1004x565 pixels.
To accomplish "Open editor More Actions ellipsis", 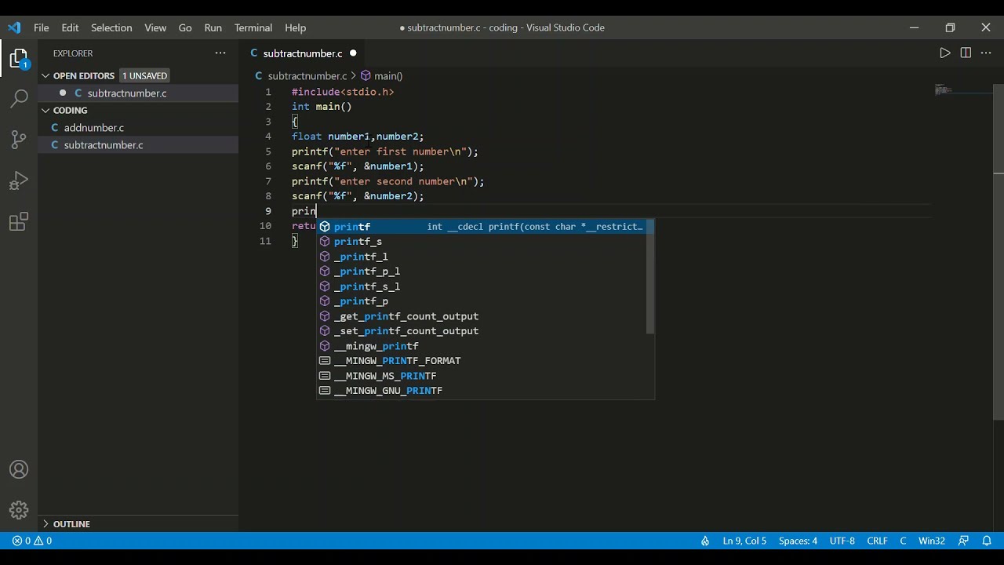I will point(986,53).
